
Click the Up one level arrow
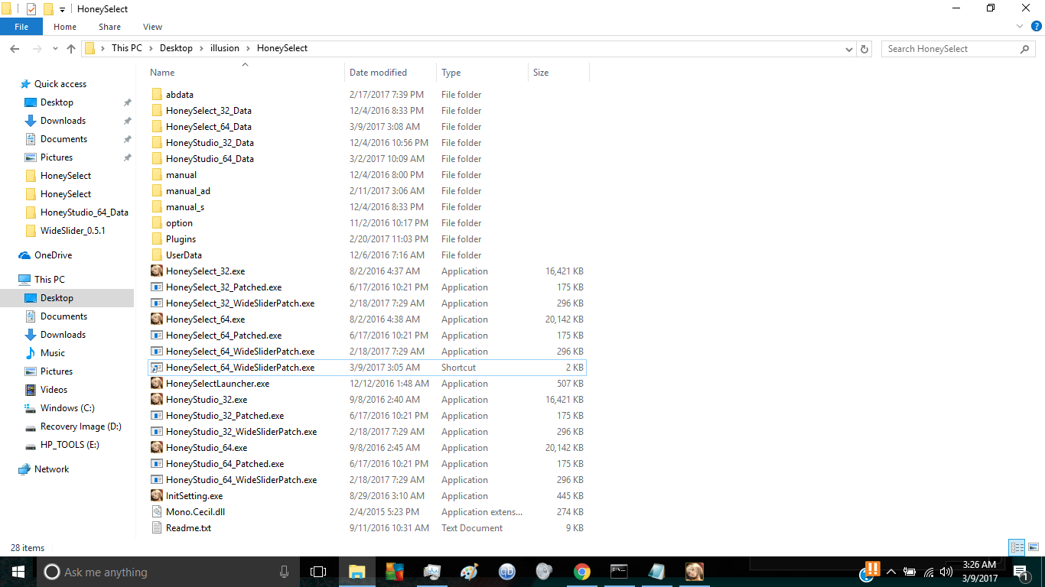[x=71, y=49]
